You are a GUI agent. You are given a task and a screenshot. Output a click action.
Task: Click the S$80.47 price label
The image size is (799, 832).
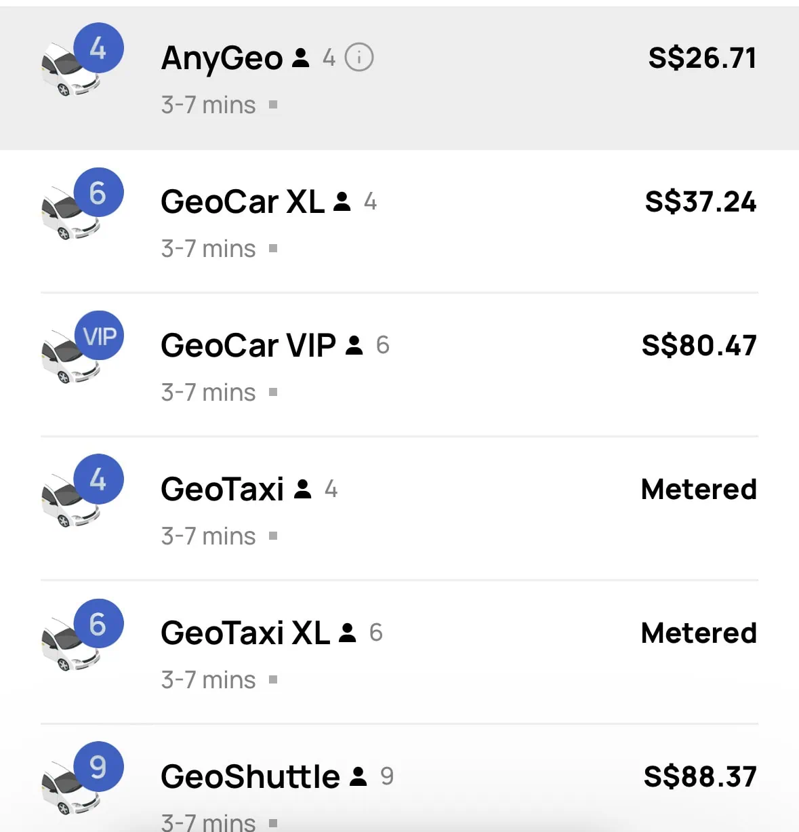tap(699, 346)
